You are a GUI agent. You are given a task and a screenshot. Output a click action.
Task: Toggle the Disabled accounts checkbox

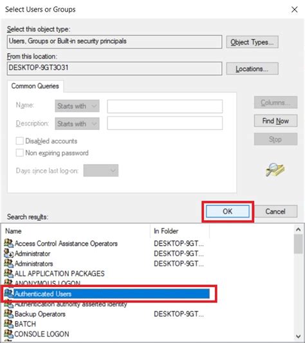tap(19, 141)
